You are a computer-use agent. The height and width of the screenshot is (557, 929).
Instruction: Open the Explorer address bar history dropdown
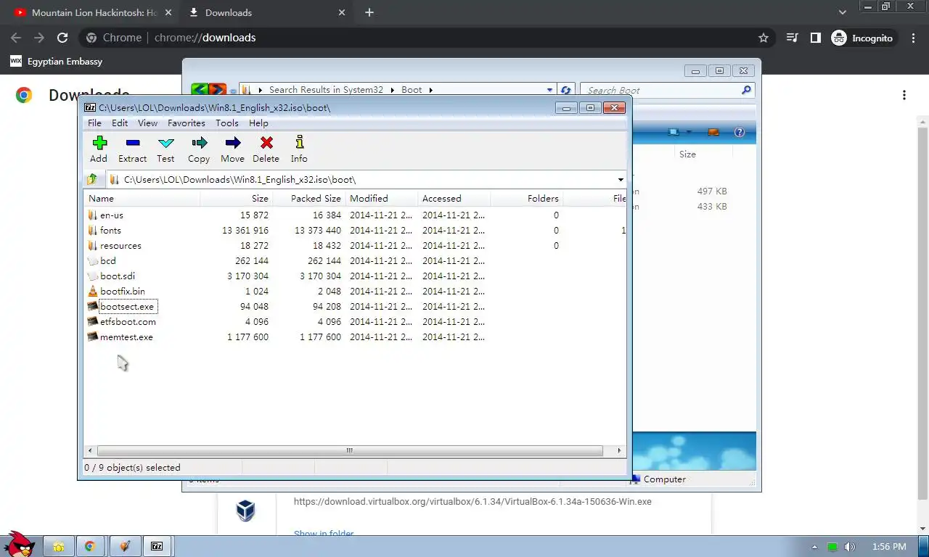click(x=549, y=90)
